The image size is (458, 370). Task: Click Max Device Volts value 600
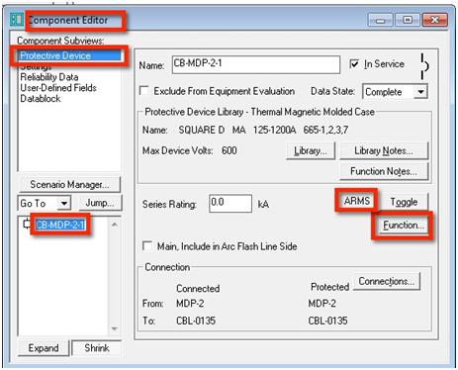[x=229, y=150]
